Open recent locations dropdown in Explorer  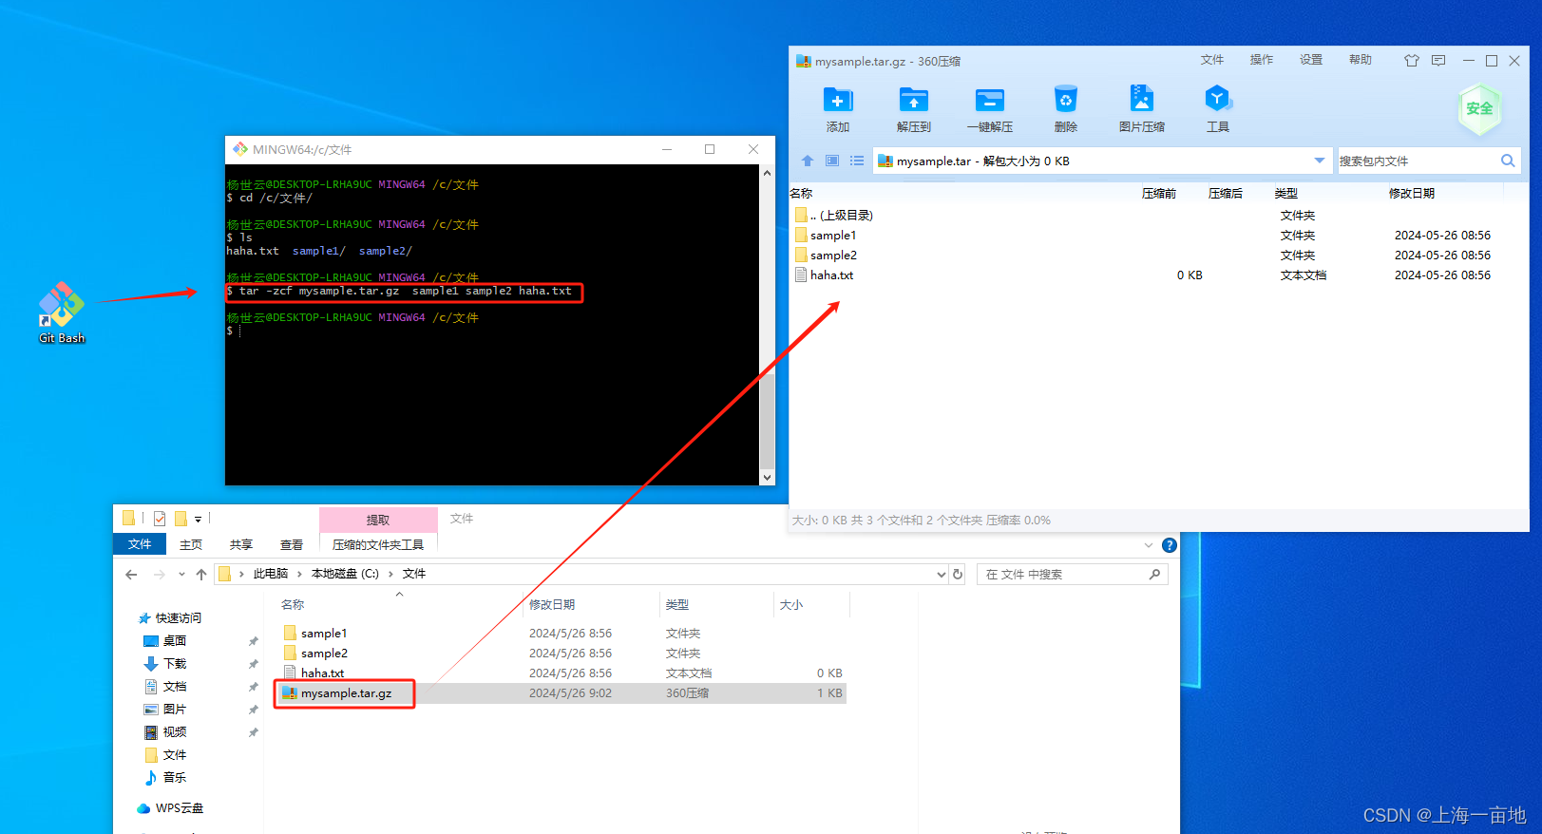click(x=181, y=575)
